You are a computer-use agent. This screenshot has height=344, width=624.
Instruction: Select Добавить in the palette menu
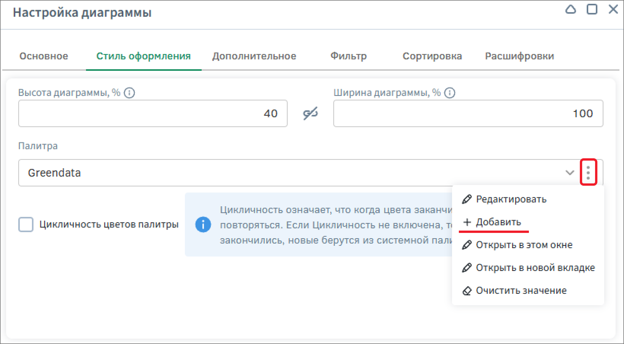tap(498, 222)
